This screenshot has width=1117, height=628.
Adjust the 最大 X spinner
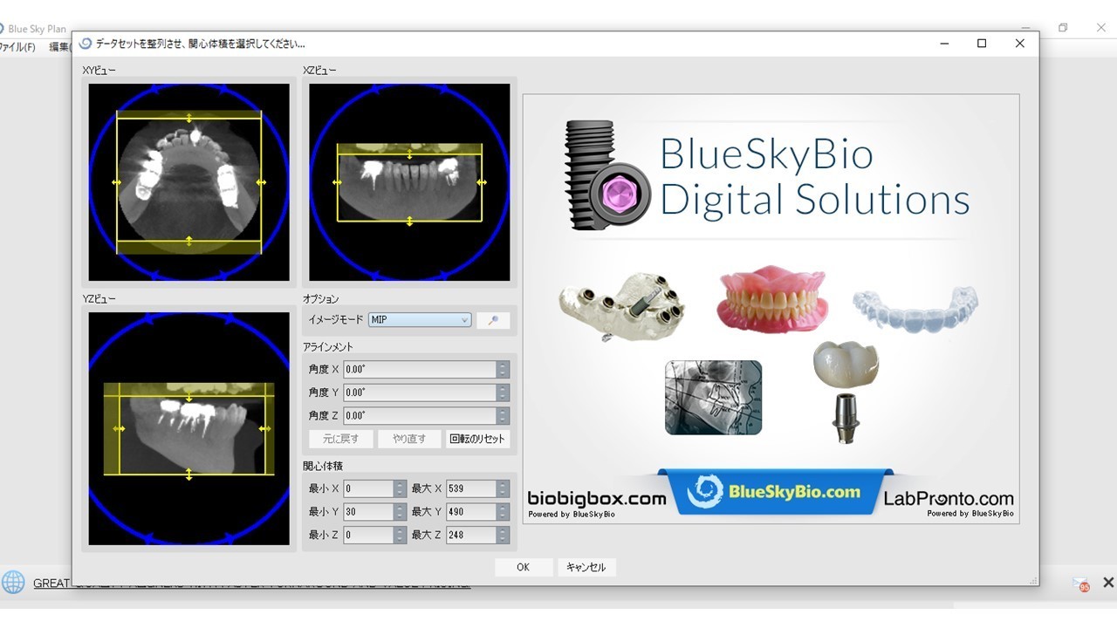pyautogui.click(x=503, y=488)
